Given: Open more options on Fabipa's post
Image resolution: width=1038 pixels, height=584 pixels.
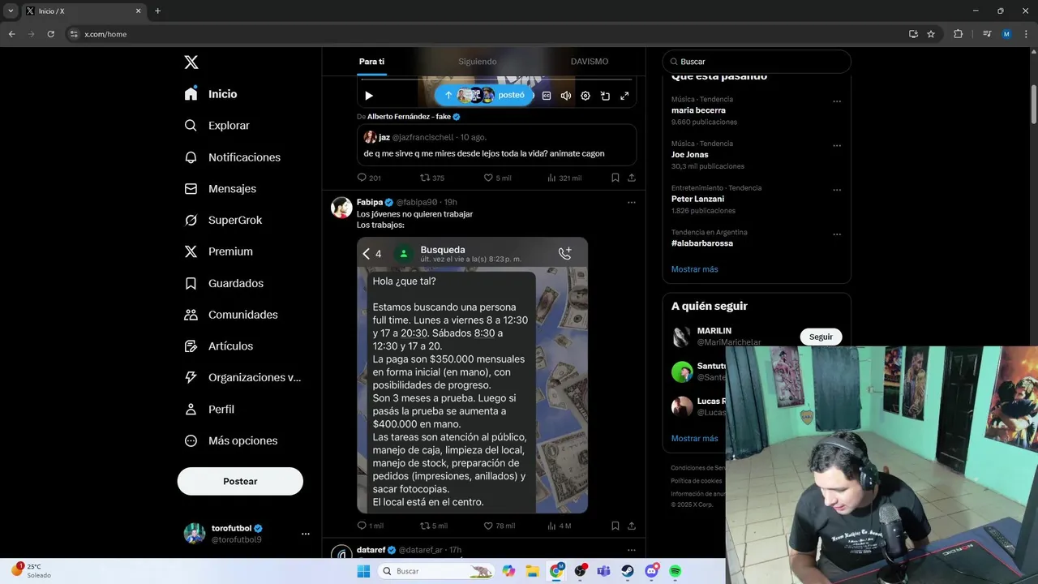Looking at the screenshot, I should click(x=632, y=203).
